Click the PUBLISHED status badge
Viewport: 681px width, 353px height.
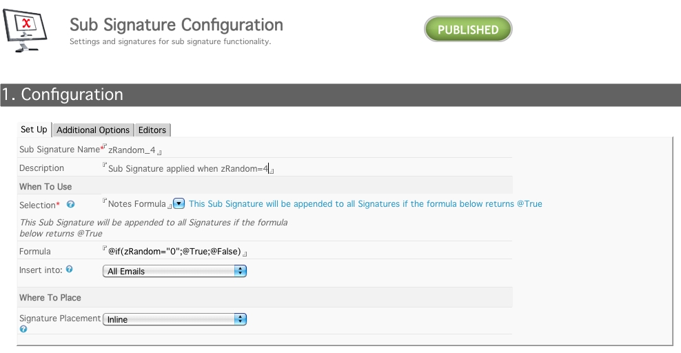pos(468,29)
